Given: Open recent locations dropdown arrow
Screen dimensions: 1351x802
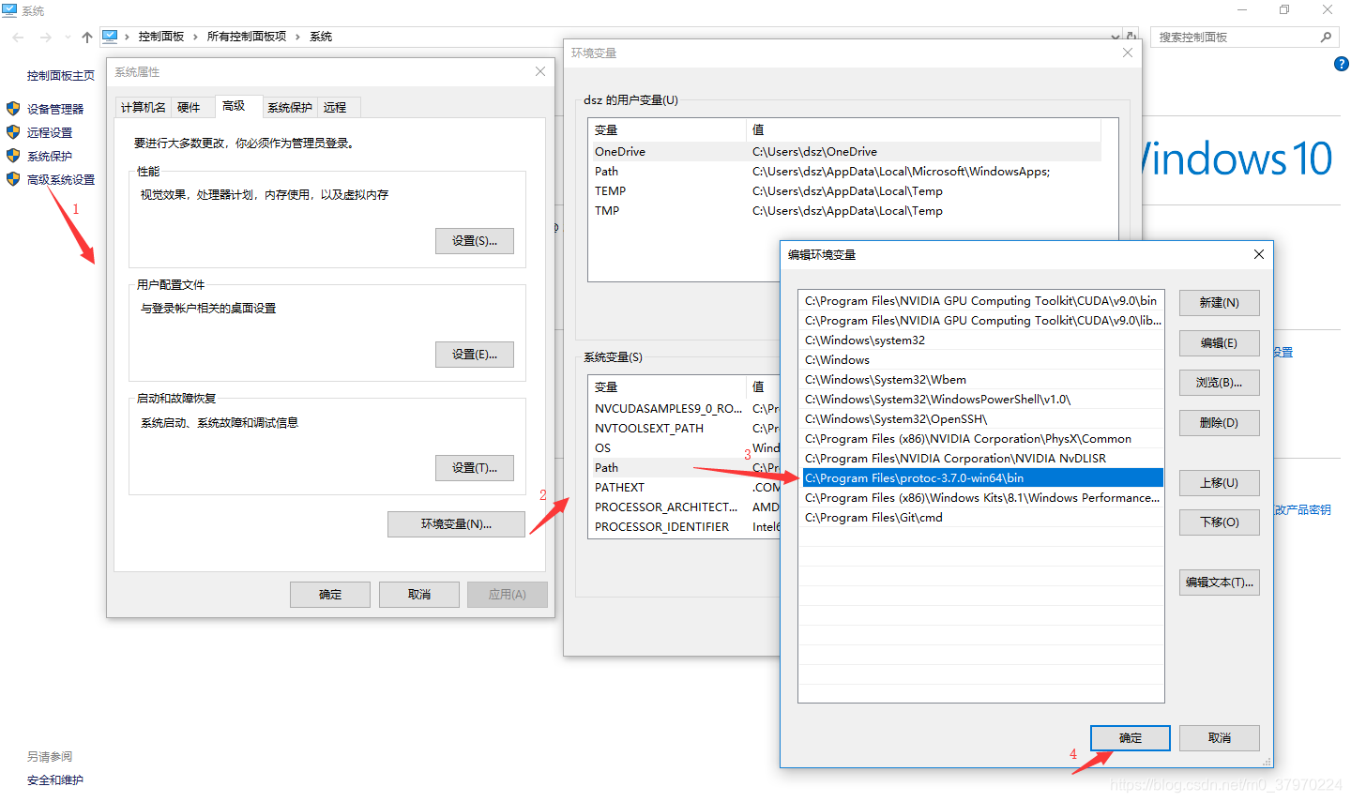Looking at the screenshot, I should pyautogui.click(x=68, y=37).
